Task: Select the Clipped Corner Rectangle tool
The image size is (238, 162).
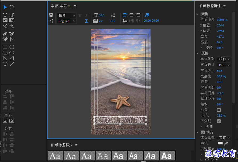Action: [x=5, y=53]
